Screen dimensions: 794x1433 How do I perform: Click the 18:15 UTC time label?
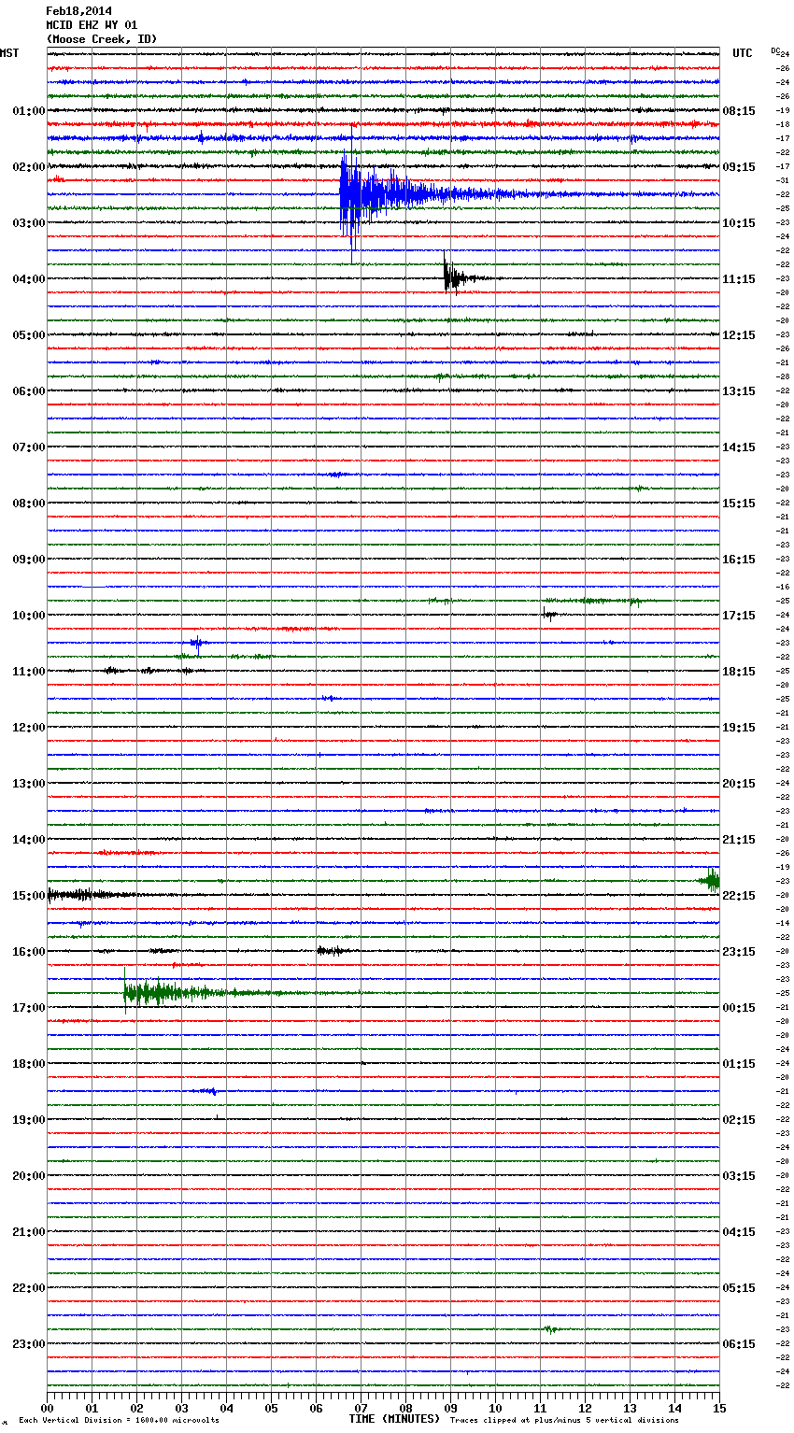click(739, 672)
